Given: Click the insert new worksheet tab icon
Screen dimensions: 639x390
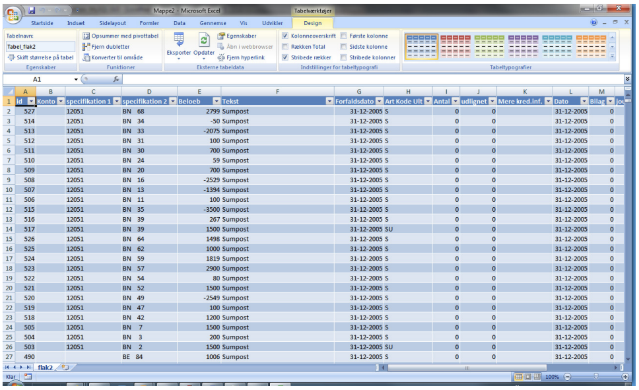Looking at the screenshot, I should 65,367.
